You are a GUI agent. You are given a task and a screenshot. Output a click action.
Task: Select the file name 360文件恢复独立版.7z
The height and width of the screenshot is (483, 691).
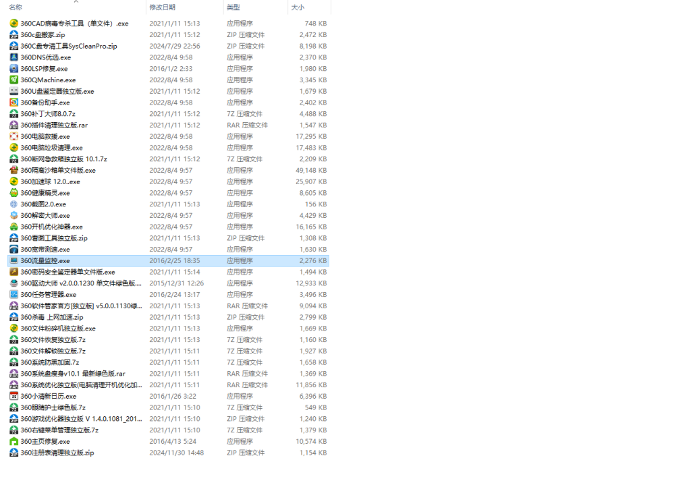click(x=53, y=340)
